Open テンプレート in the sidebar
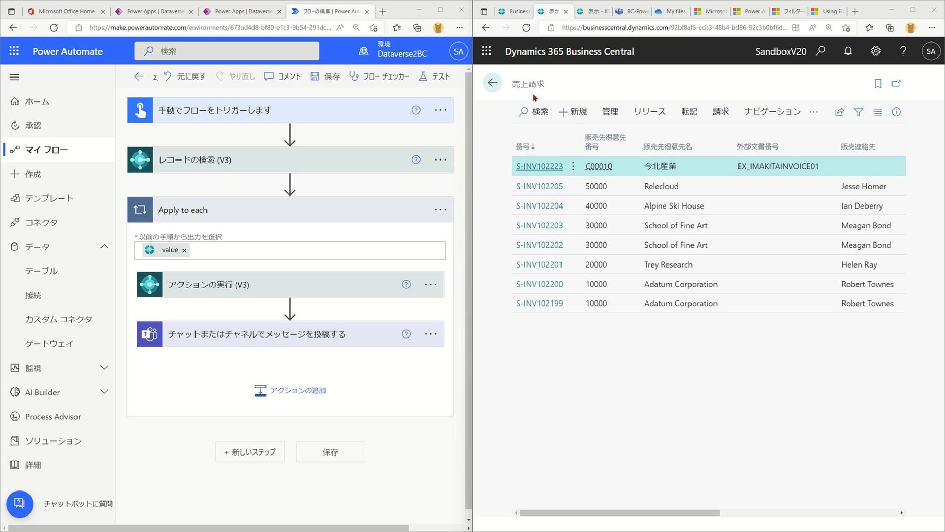 [49, 198]
